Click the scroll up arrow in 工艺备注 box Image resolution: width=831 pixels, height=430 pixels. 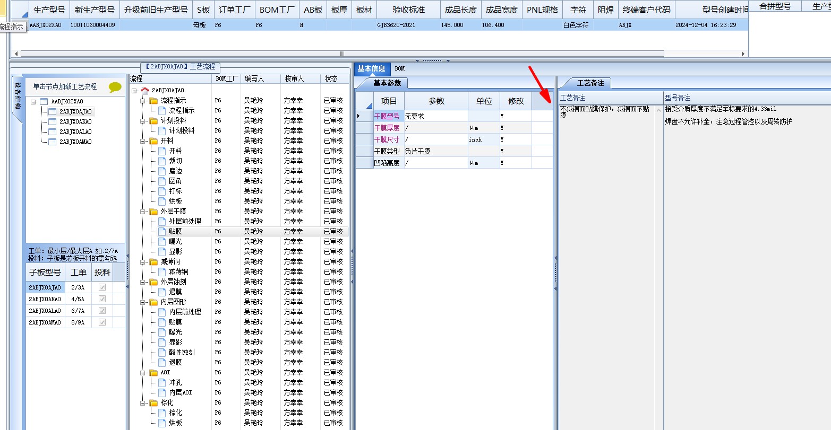(x=659, y=110)
